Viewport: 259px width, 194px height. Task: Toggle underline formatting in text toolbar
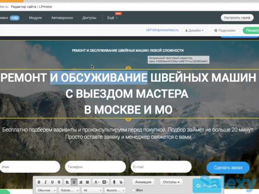pyautogui.click(x=52, y=182)
